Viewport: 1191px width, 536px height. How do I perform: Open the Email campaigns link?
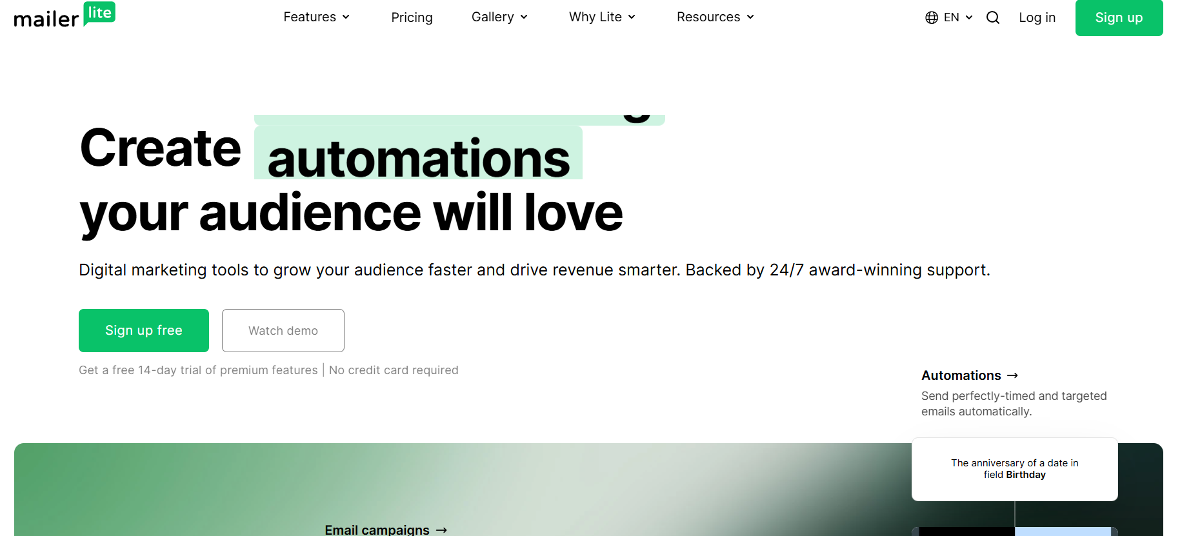tap(386, 530)
